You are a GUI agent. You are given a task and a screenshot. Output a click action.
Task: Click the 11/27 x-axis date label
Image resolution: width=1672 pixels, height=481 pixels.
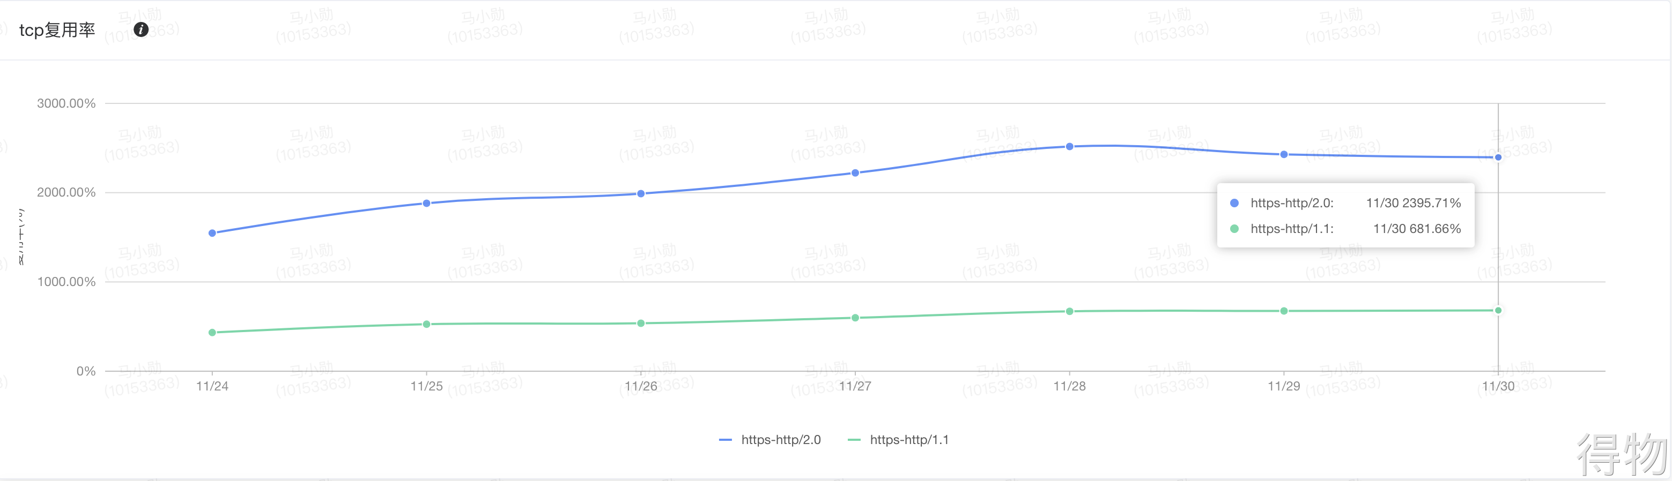click(855, 386)
